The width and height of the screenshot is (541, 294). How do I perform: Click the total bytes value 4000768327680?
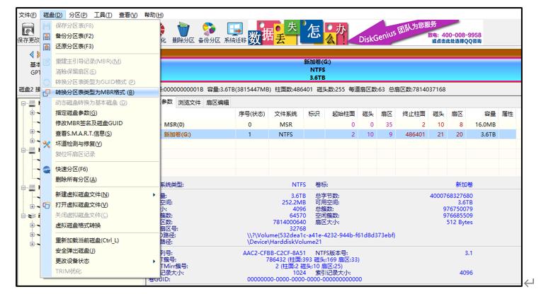pyautogui.click(x=451, y=196)
